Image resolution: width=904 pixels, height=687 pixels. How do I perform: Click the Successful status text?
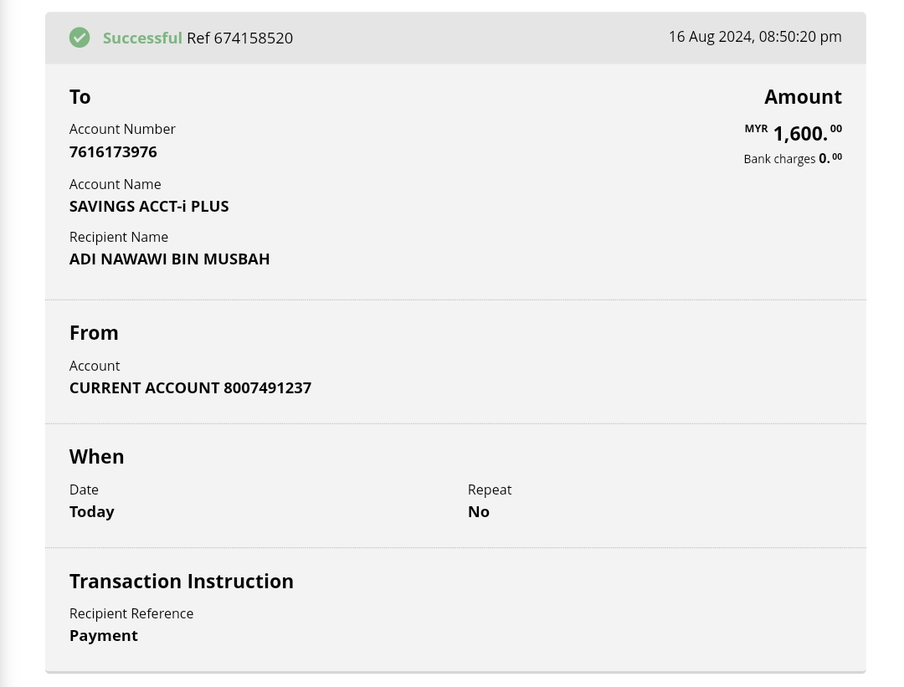(x=142, y=38)
